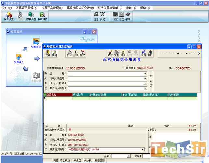Click 发票分配 in the 发票管理 window

[36, 77]
